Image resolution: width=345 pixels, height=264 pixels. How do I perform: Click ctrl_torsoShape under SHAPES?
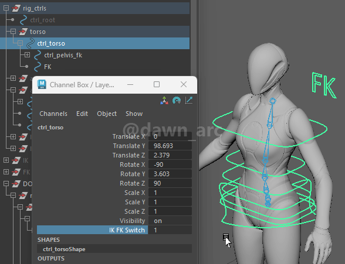point(114,249)
